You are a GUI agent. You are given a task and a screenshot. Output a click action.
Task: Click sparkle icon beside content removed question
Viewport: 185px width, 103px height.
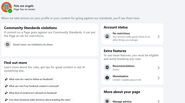point(6,86)
